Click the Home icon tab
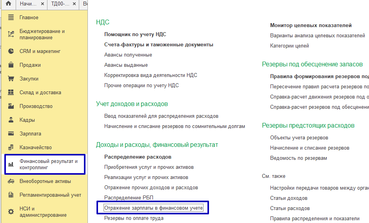This screenshot has height=223, width=369. [8, 4]
